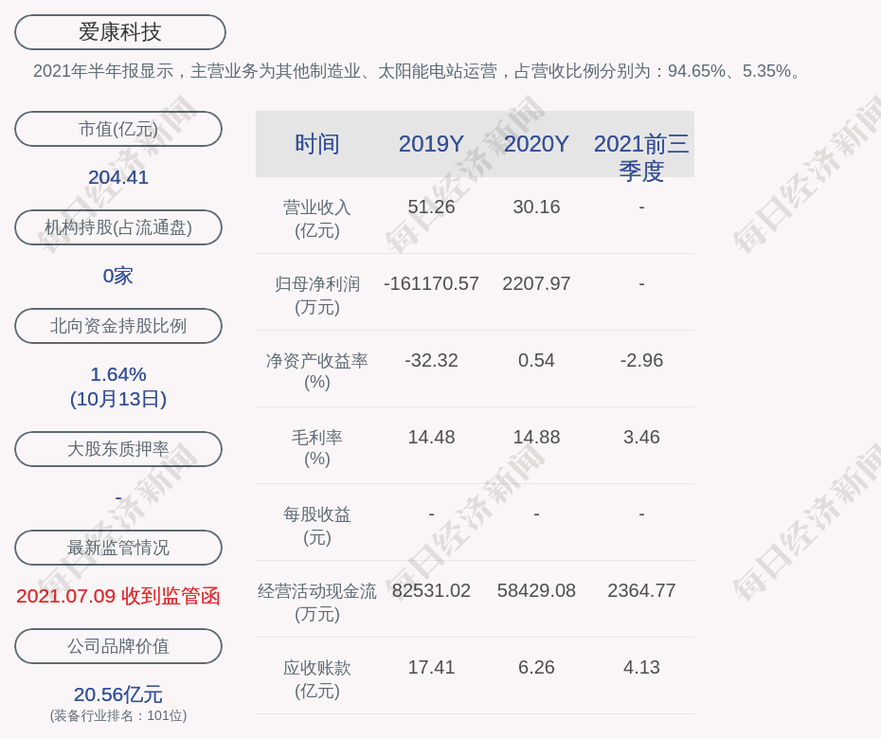Select net profit value -161170.57
Screen dimensions: 881x739
[x=431, y=284]
